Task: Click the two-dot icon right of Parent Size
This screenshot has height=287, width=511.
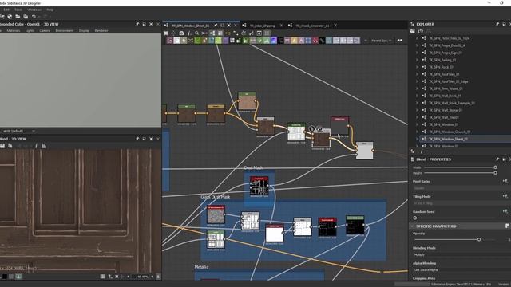Action: [400, 41]
